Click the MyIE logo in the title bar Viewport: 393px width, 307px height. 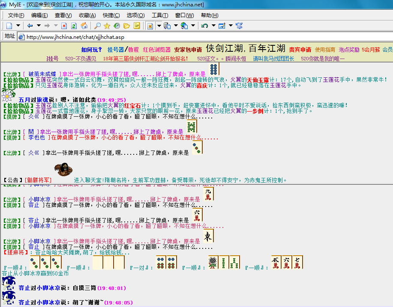(3, 4)
